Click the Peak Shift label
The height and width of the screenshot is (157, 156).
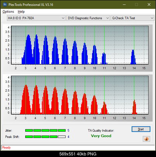tap(12, 137)
